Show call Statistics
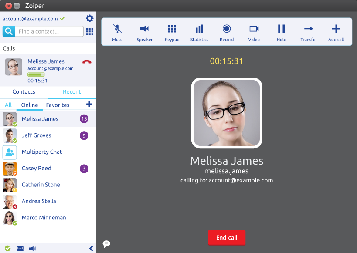Image resolution: width=357 pixels, height=253 pixels. coord(199,32)
